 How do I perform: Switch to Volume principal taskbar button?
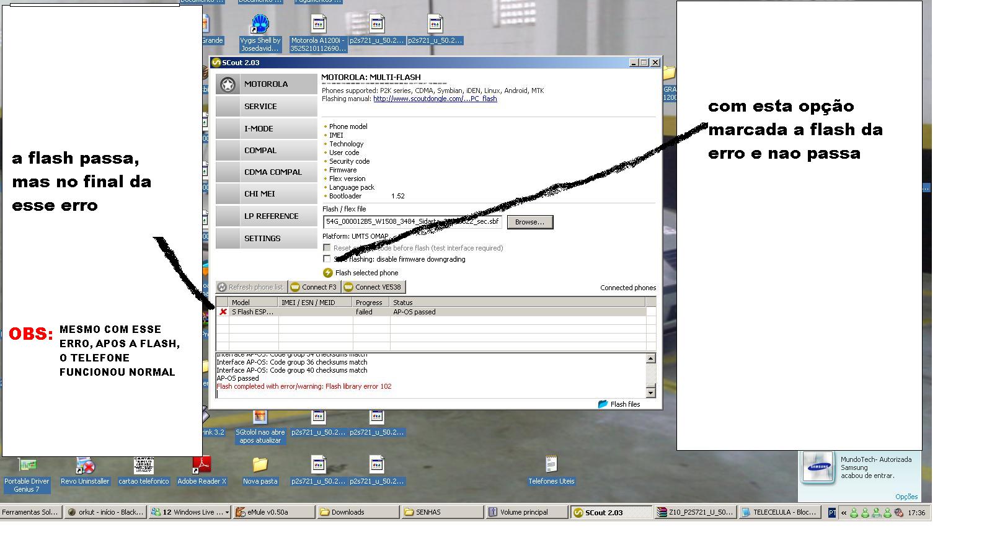(x=527, y=512)
